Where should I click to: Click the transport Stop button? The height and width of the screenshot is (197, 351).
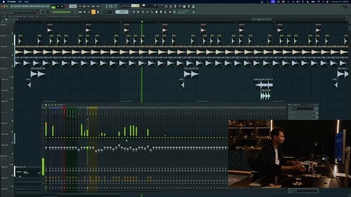pos(62,7)
